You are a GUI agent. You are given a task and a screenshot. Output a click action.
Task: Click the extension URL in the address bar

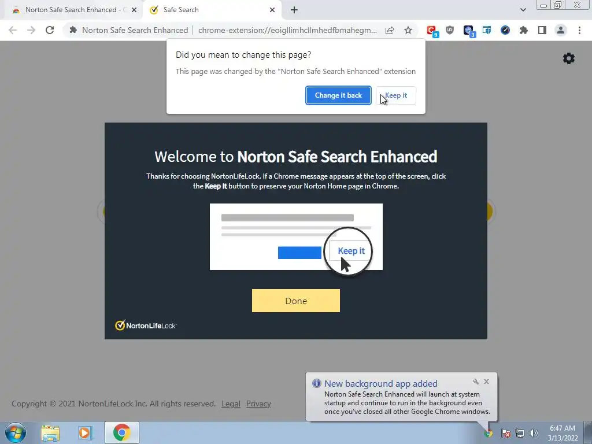[x=287, y=30]
